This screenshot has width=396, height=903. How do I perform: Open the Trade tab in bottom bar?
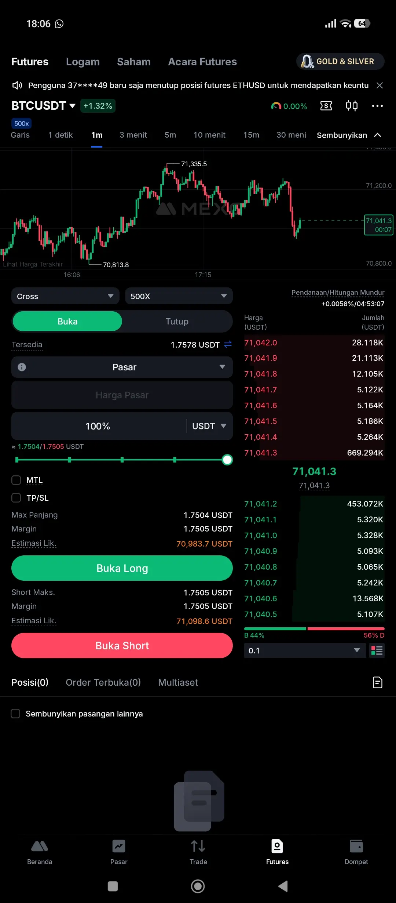point(198,852)
